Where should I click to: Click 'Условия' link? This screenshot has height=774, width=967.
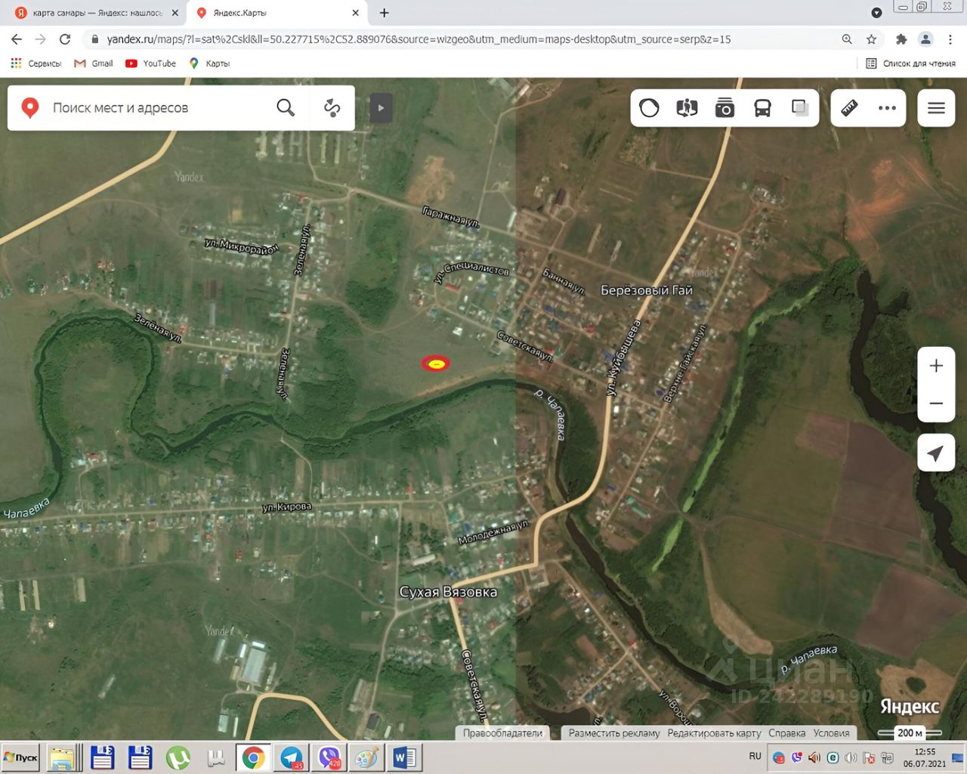tap(831, 733)
